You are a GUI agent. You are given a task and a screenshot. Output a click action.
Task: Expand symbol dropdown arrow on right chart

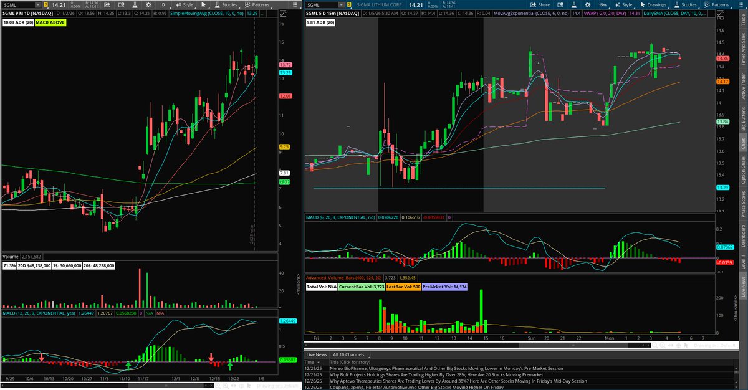coord(342,5)
